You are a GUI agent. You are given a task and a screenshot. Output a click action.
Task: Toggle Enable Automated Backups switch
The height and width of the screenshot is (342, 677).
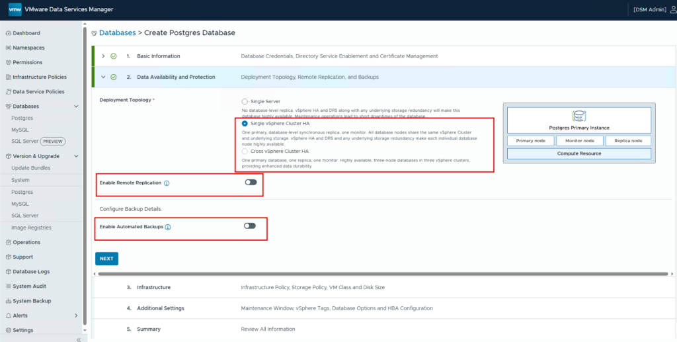point(250,226)
